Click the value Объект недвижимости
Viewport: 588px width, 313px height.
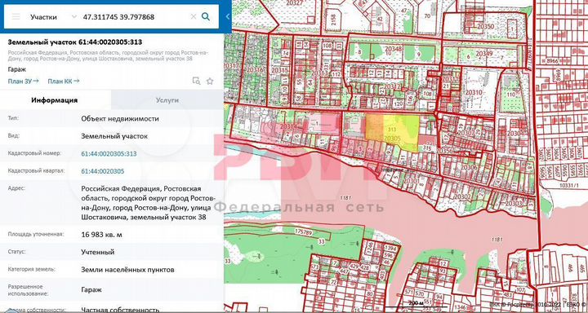coord(120,119)
